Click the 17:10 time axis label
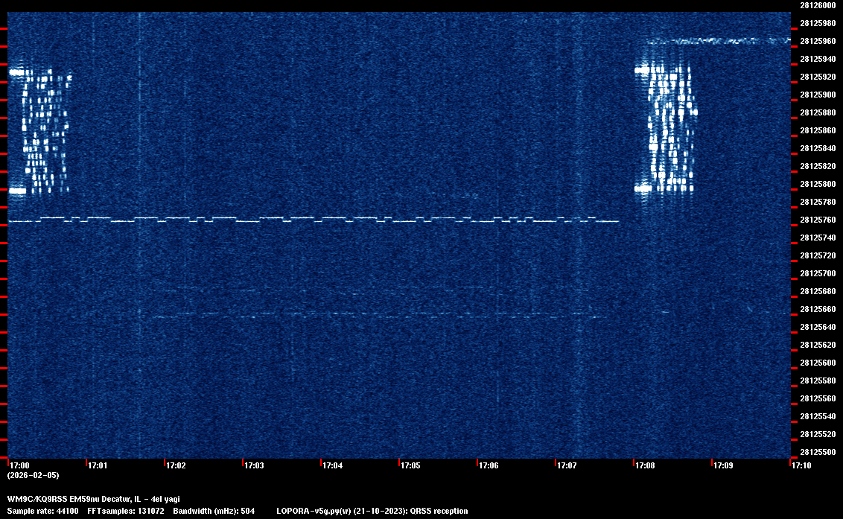The height and width of the screenshot is (519, 843). pyautogui.click(x=801, y=466)
